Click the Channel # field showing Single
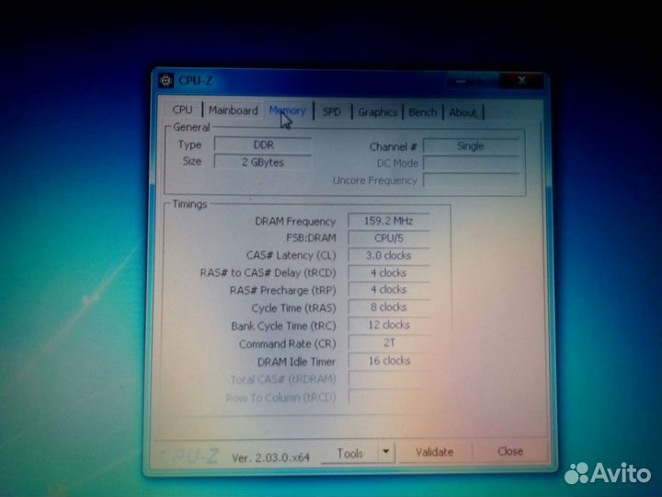 coord(471,145)
